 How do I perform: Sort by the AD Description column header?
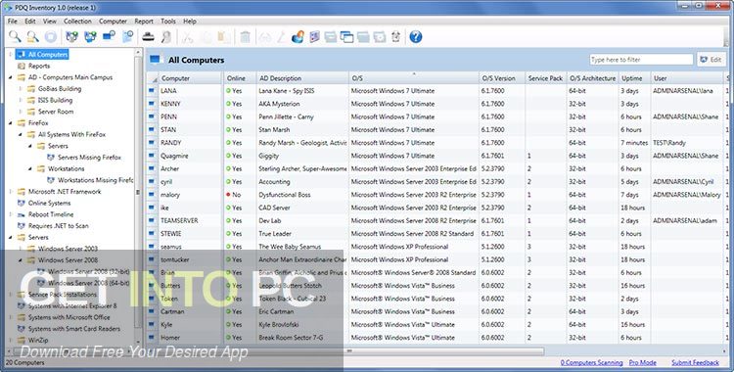302,78
